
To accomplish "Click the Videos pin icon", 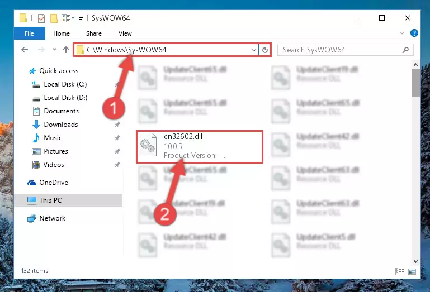I will tap(117, 165).
